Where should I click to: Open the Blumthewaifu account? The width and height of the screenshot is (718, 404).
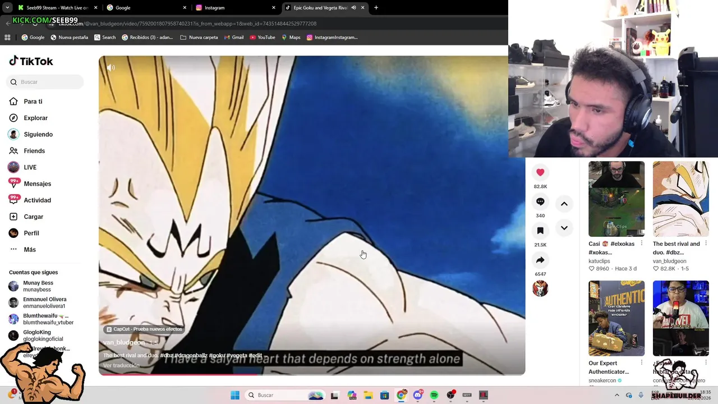[45, 319]
